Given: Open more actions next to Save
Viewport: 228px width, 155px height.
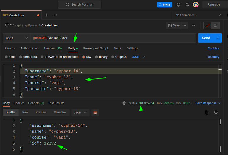Looking at the screenshot, I should tap(193, 25).
